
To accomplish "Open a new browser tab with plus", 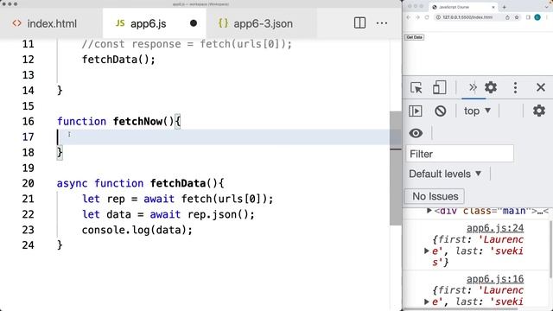I will point(505,7).
